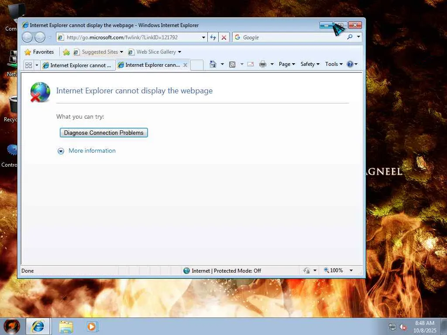Click the muted volume tray icon

coord(403,327)
